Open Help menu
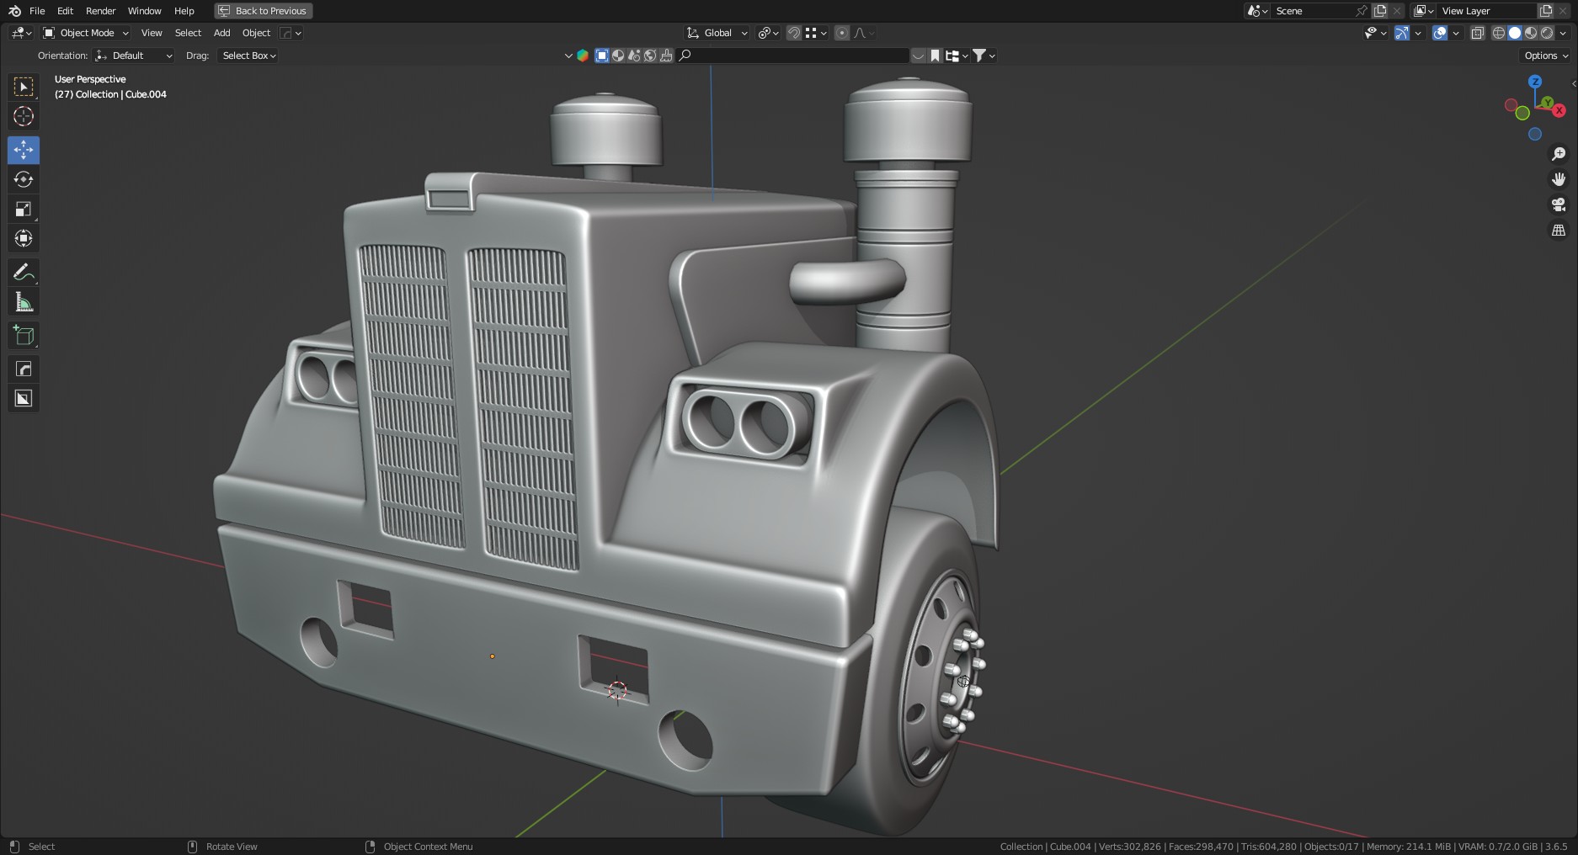The image size is (1578, 855). coord(184,11)
